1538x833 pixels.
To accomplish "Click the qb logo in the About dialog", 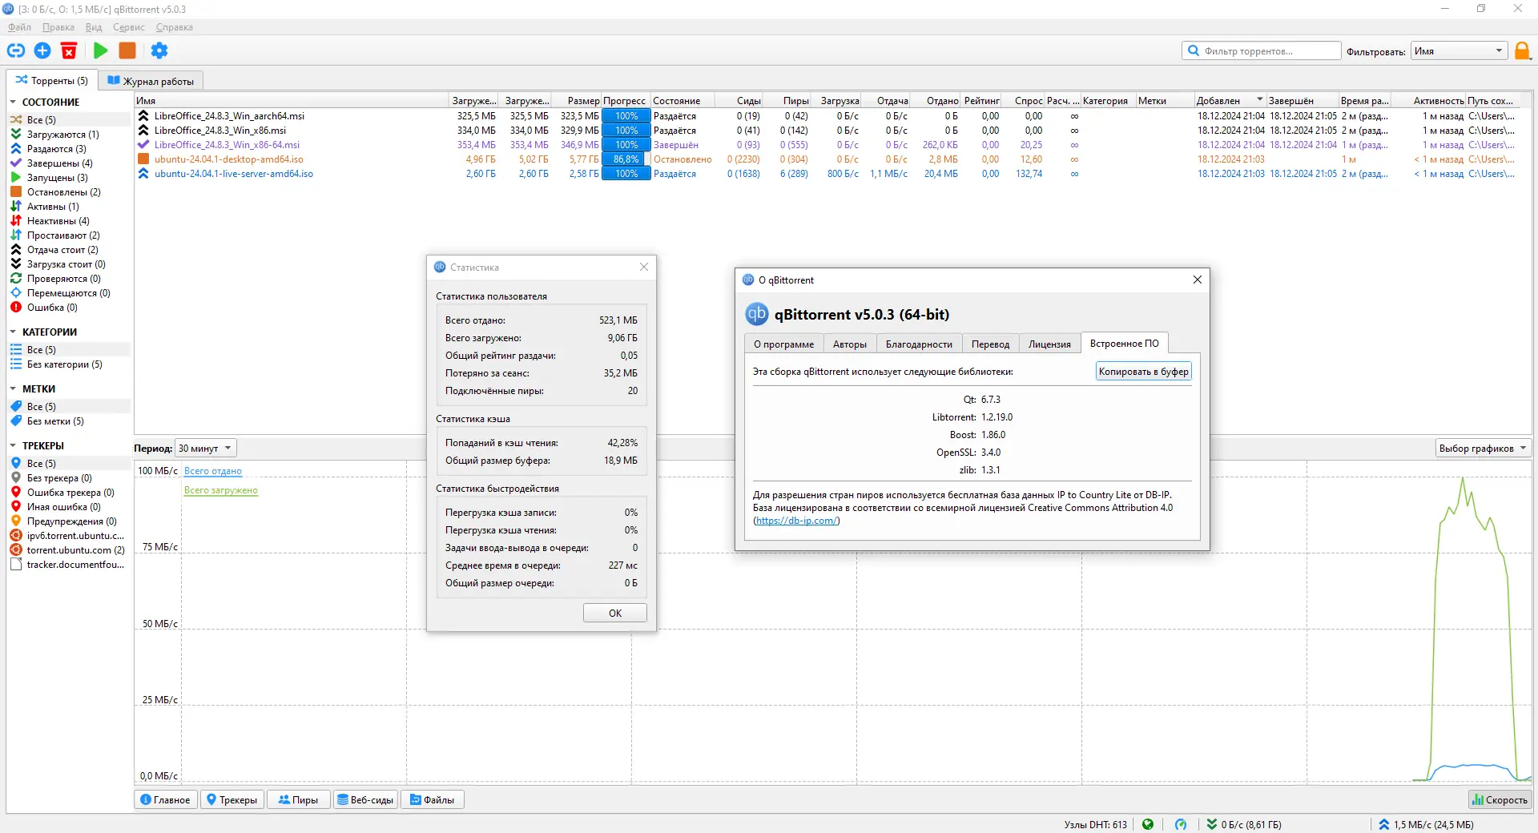I will 757,314.
